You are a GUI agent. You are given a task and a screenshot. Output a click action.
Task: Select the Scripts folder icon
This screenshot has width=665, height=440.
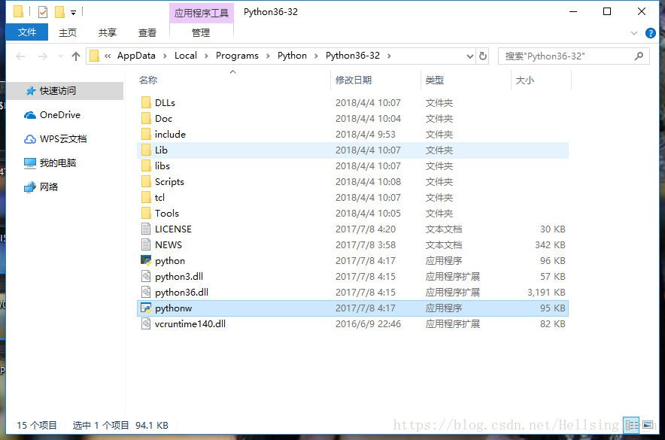(146, 181)
